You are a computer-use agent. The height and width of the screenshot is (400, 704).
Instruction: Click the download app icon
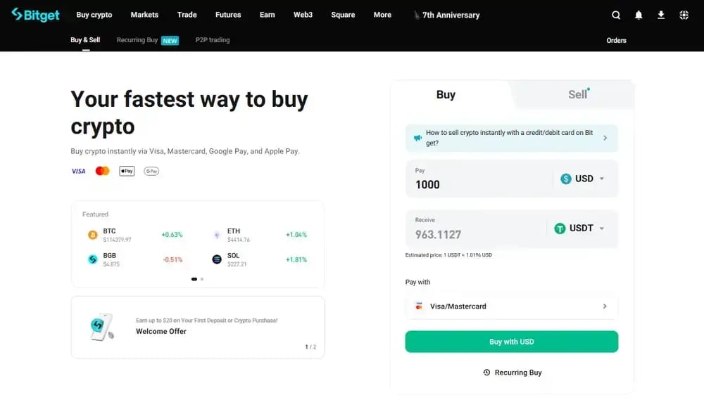coord(661,15)
